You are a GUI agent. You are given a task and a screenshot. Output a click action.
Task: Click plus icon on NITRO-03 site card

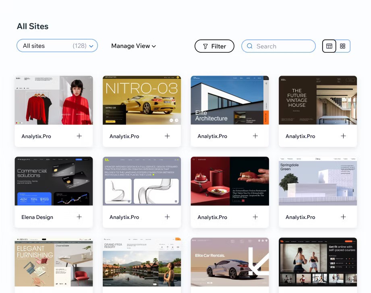pos(167,136)
